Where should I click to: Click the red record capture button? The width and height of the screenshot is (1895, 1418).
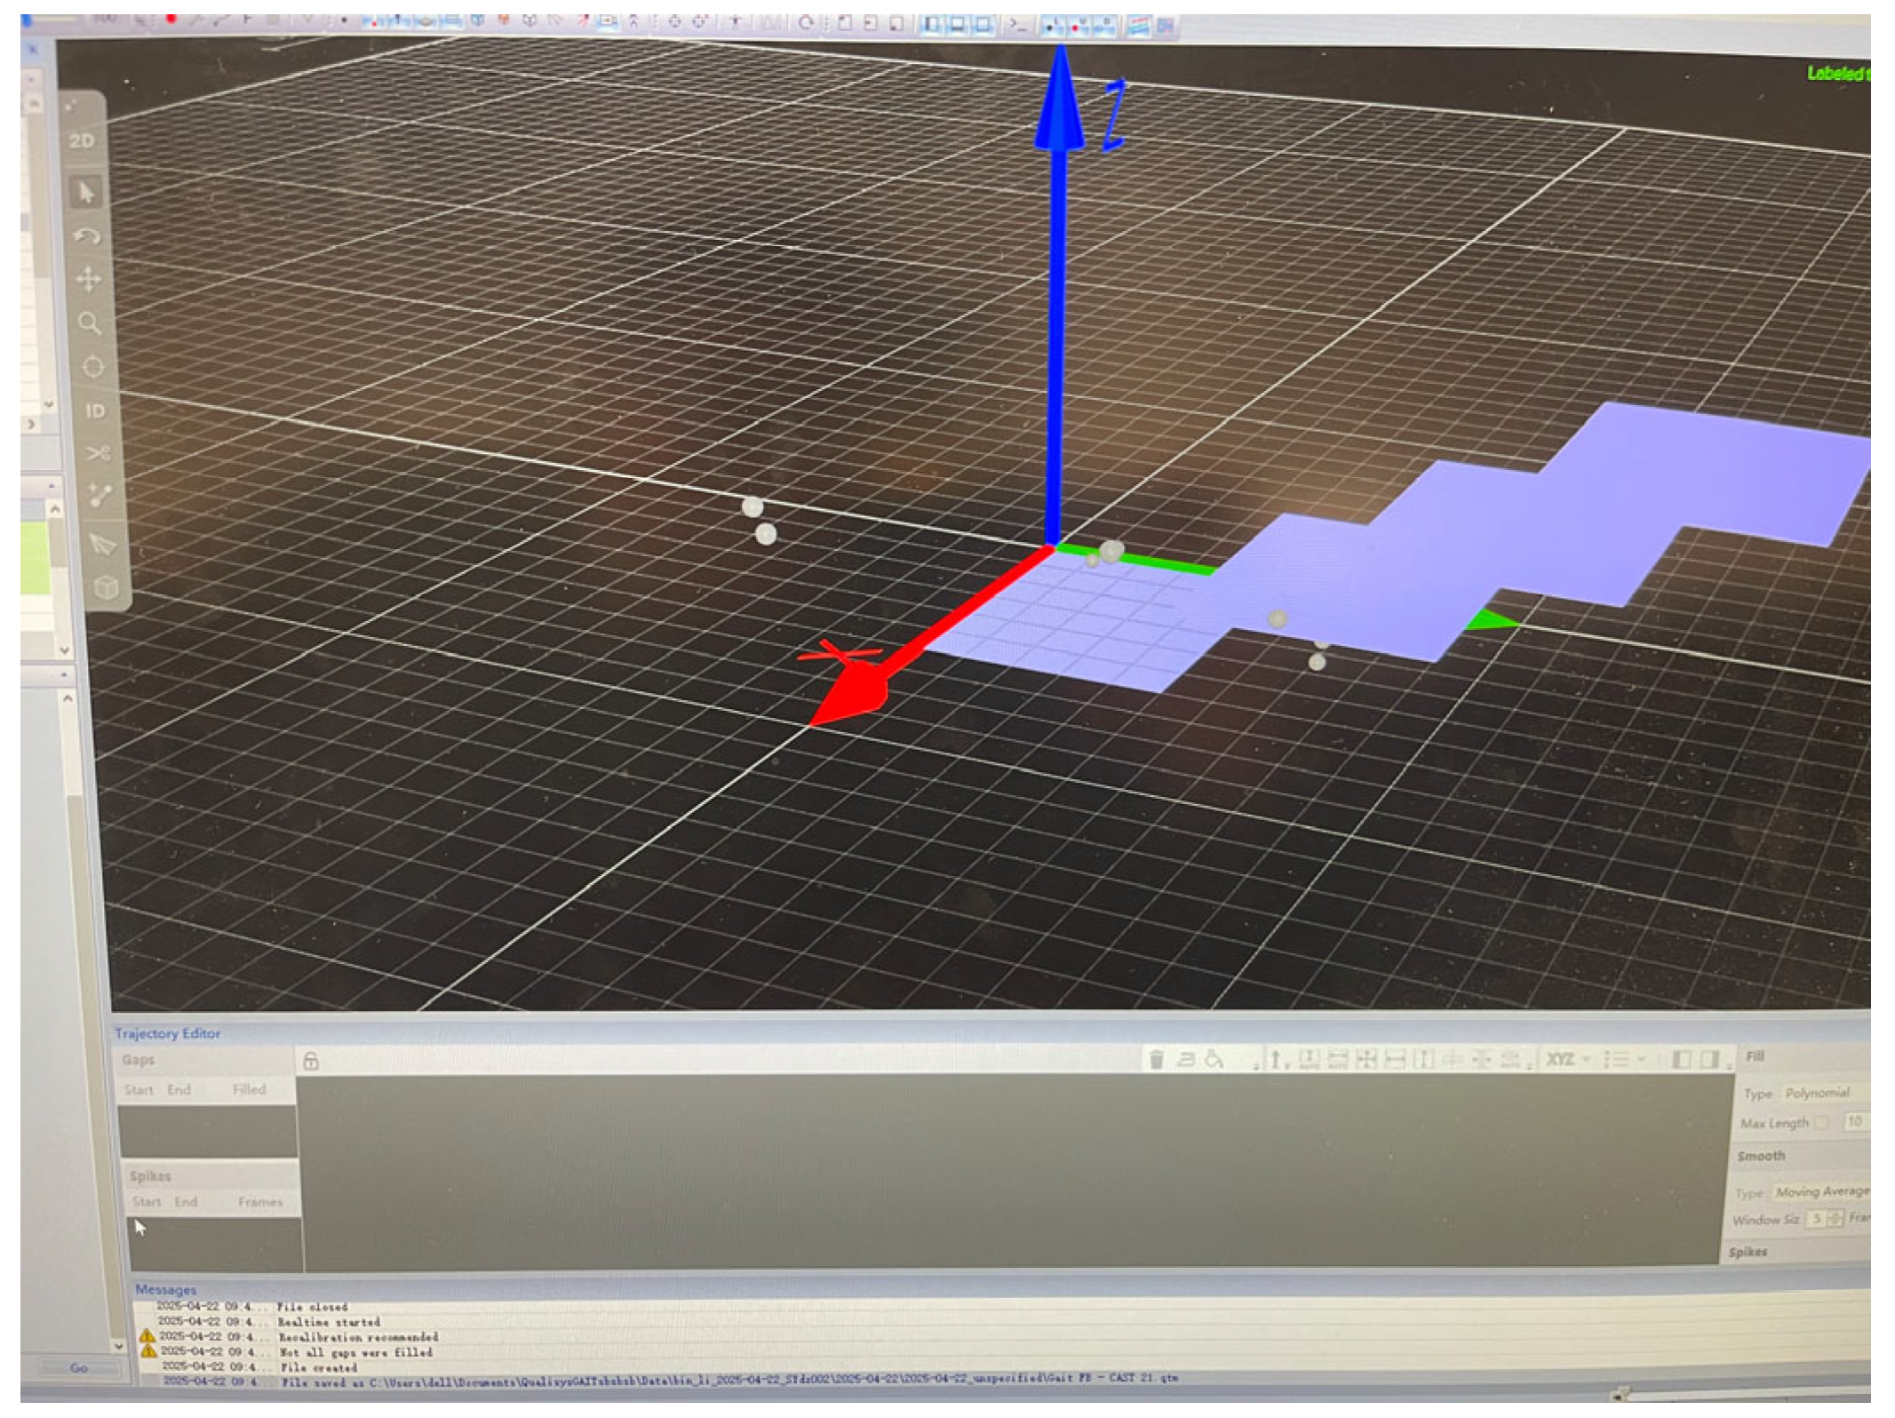pos(171,19)
